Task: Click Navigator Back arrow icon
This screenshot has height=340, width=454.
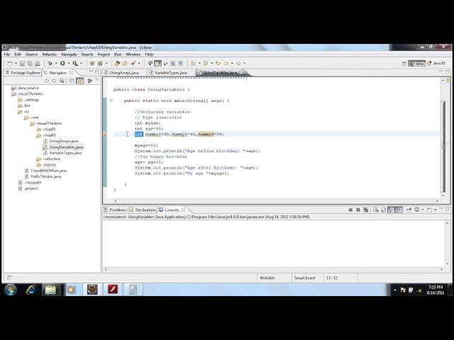Action: (x=46, y=81)
